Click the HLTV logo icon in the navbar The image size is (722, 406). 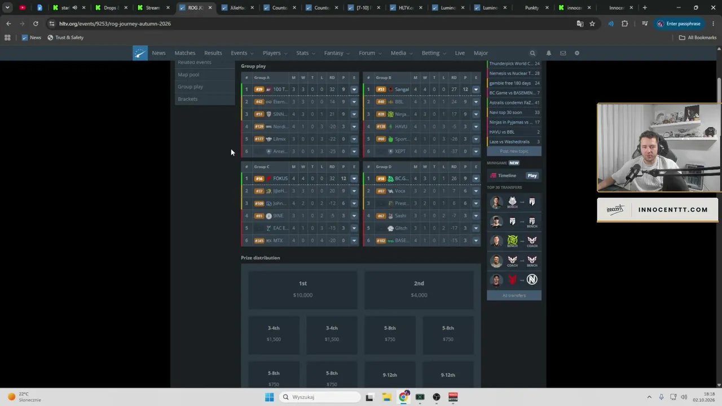click(140, 53)
